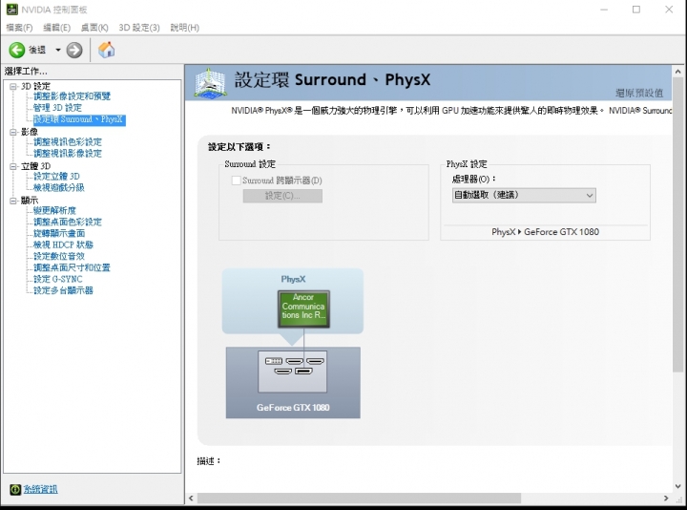The width and height of the screenshot is (687, 510).
Task: Toggle the Surround 跨顯示器(D) checkbox
Action: pos(237,181)
